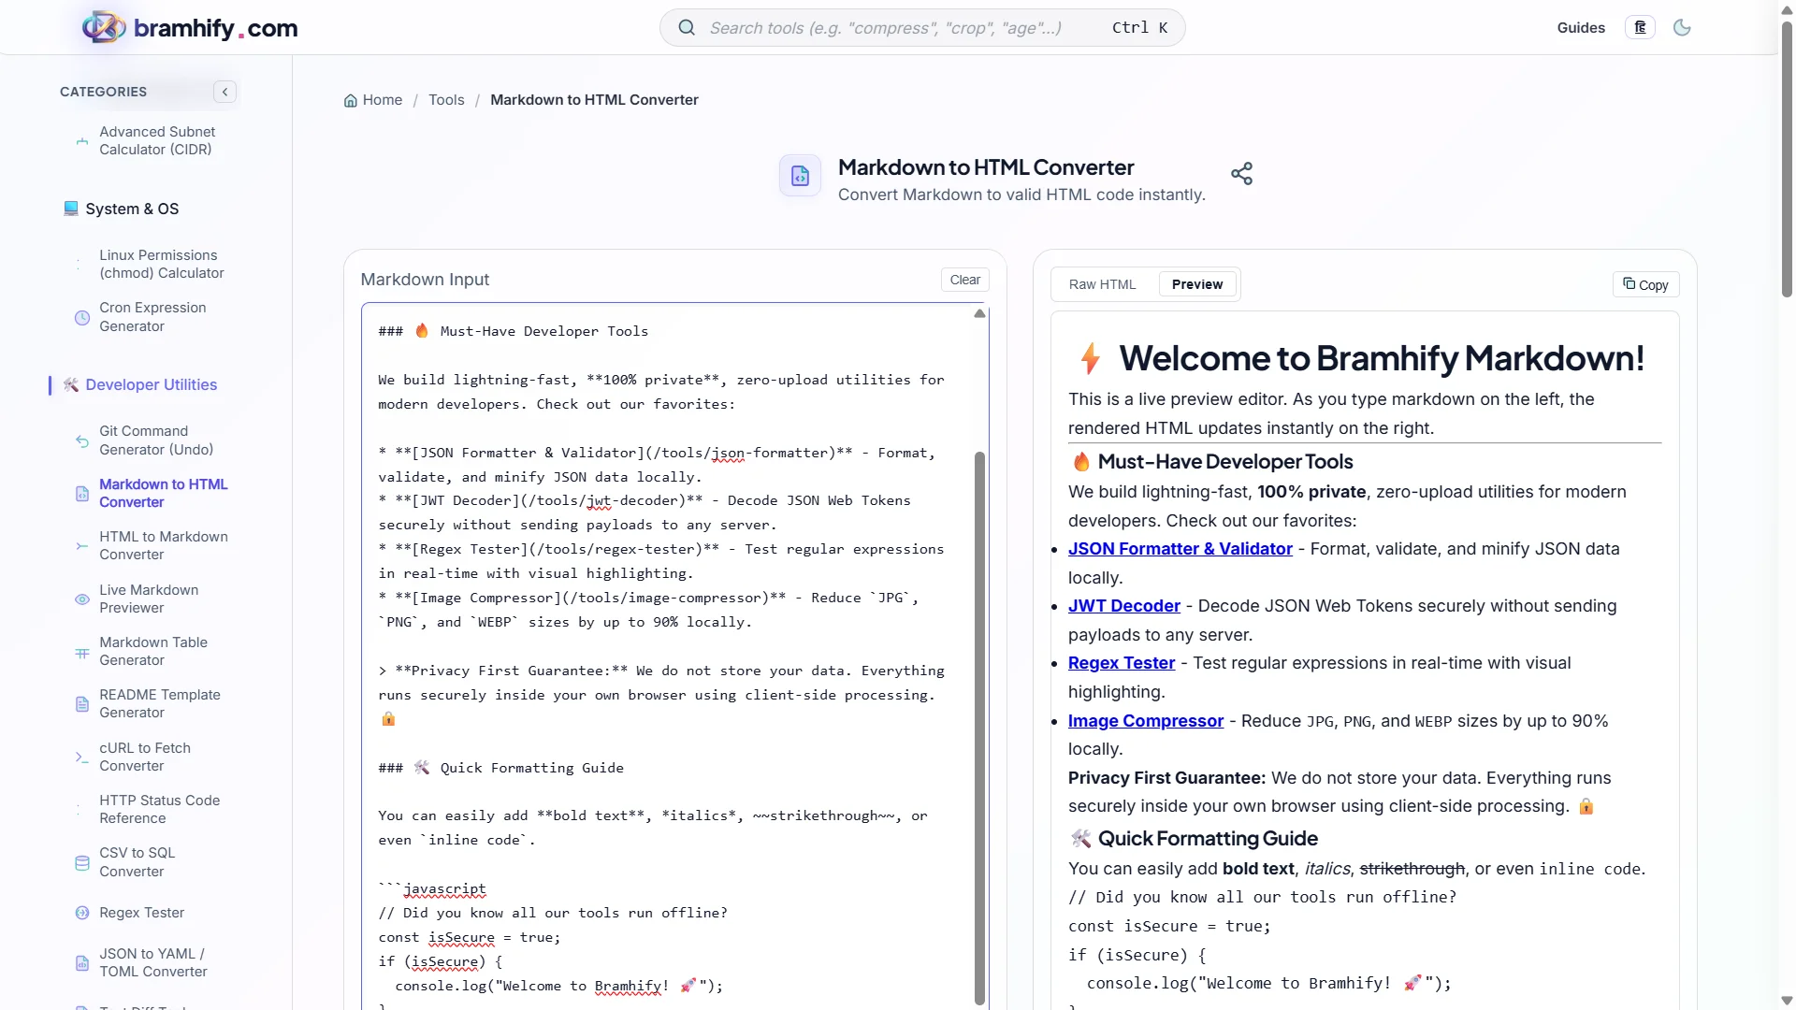Copy the HTML output
This screenshot has height=1010, width=1796.
[1645, 284]
